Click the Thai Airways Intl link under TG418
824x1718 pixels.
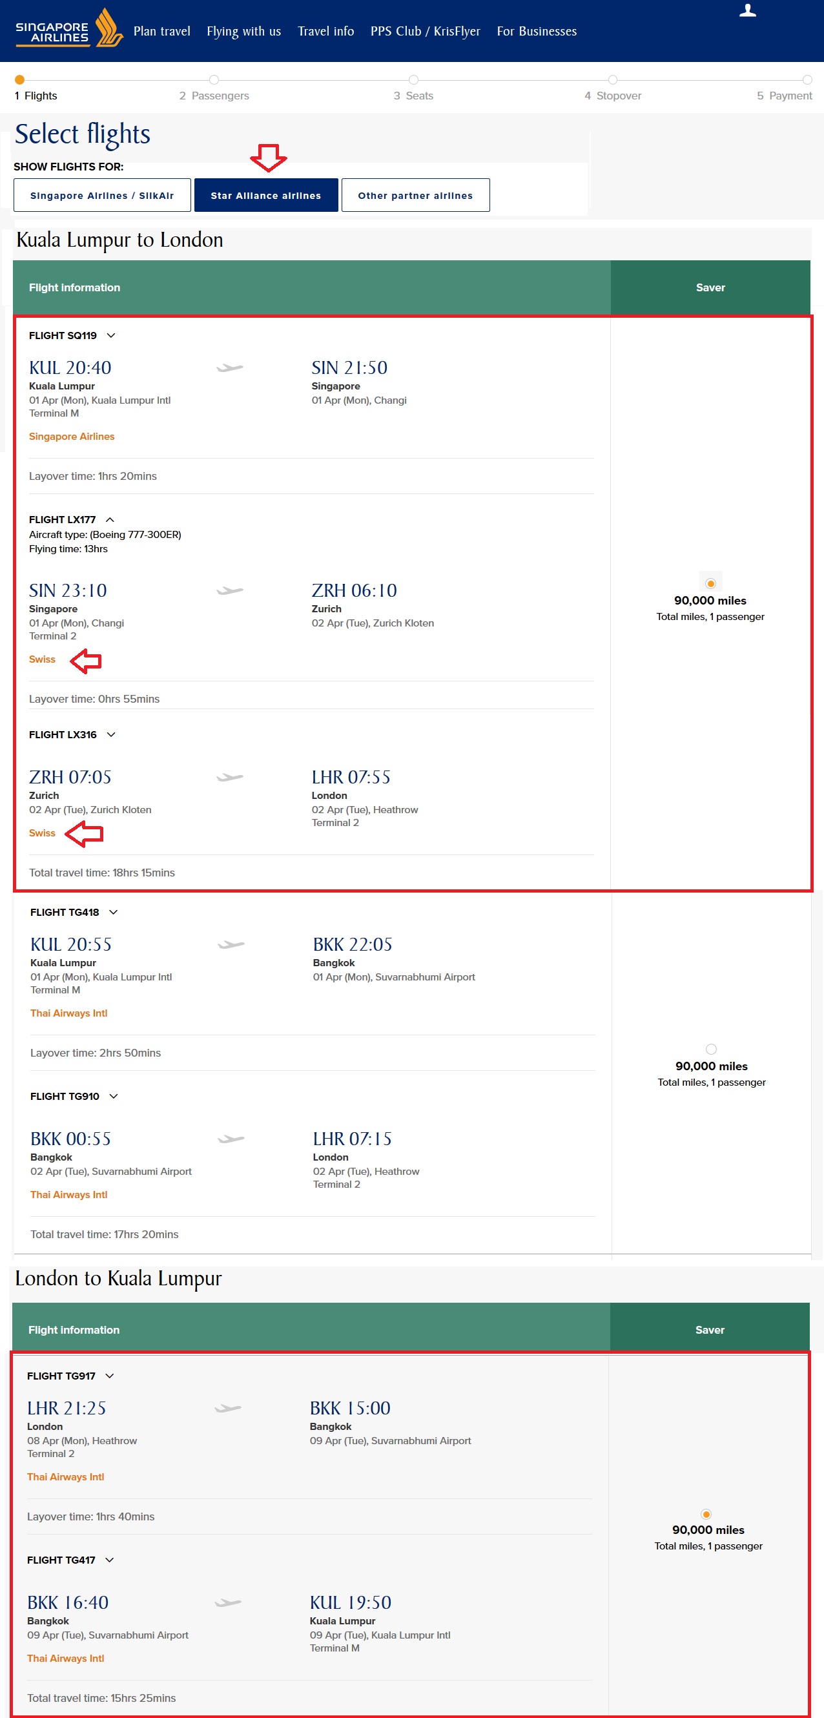point(68,1013)
